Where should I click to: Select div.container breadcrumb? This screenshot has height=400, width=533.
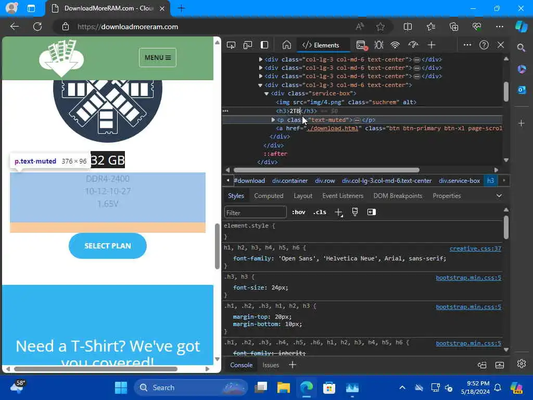[290, 181]
